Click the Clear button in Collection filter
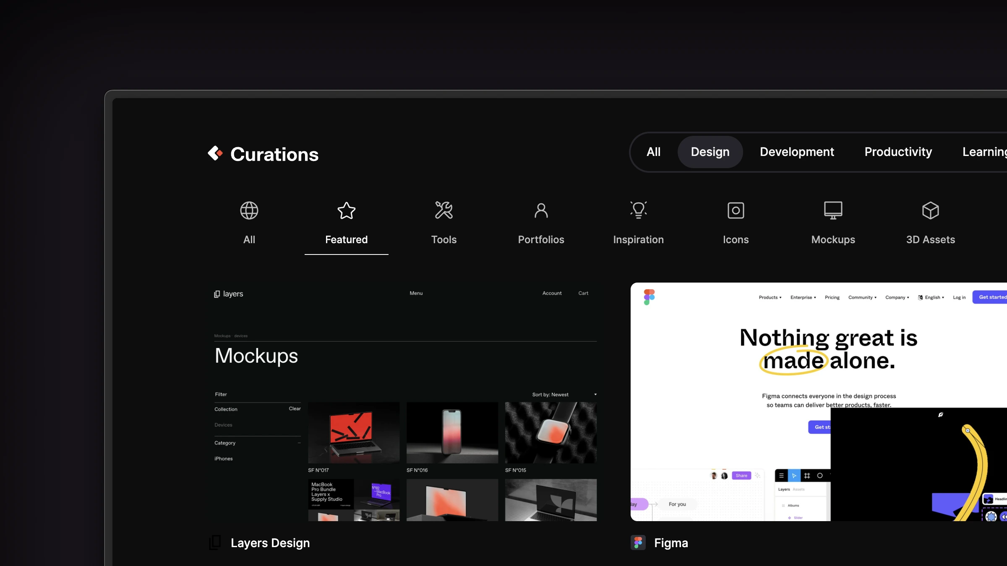The width and height of the screenshot is (1007, 566). 295,409
